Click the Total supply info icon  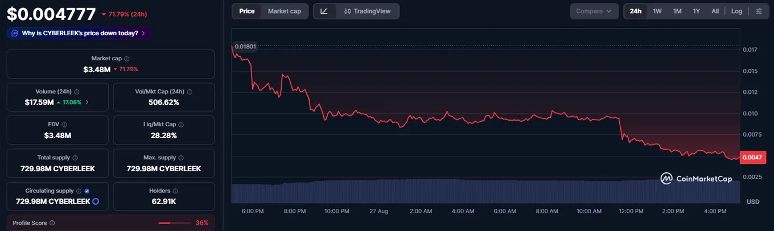[75, 158]
